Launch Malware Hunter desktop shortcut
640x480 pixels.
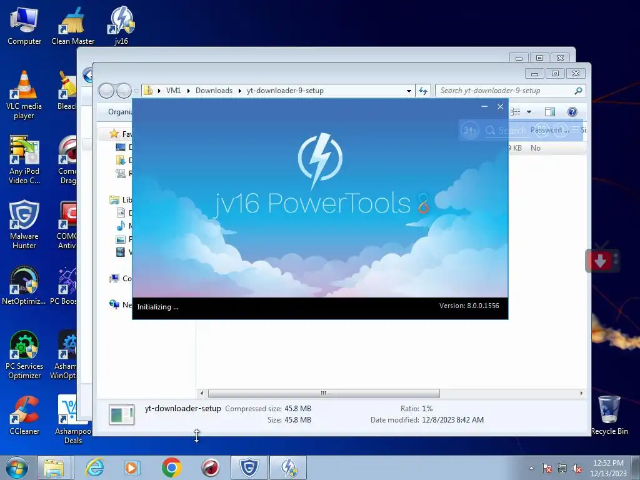24,224
